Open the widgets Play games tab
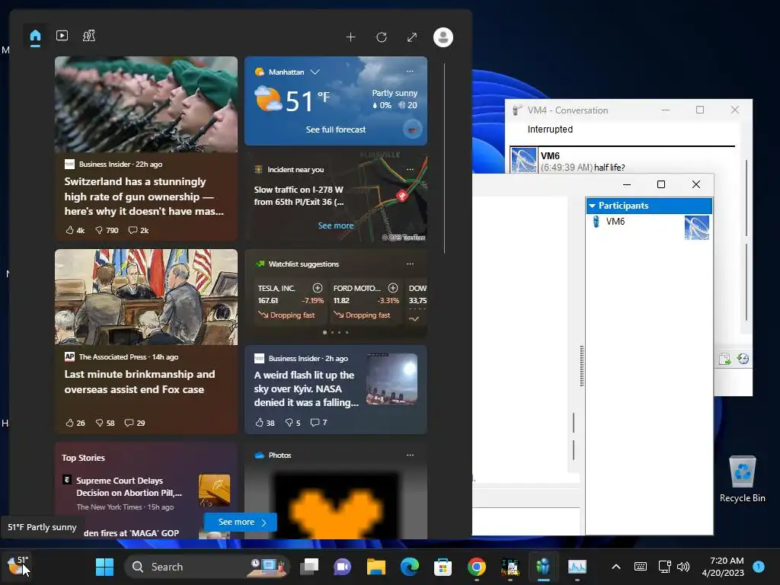Viewport: 780px width, 585px height. [x=89, y=36]
